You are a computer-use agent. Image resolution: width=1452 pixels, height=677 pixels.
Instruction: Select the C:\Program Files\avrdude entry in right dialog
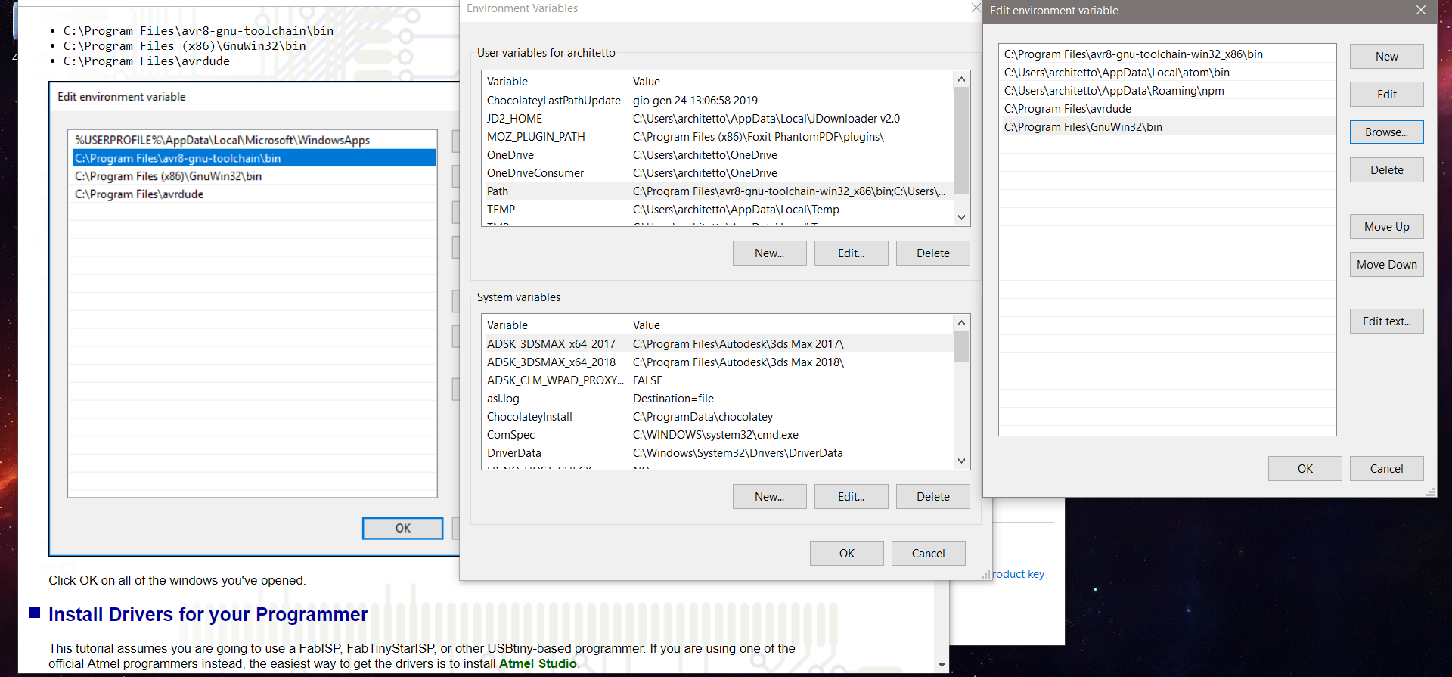point(1167,109)
